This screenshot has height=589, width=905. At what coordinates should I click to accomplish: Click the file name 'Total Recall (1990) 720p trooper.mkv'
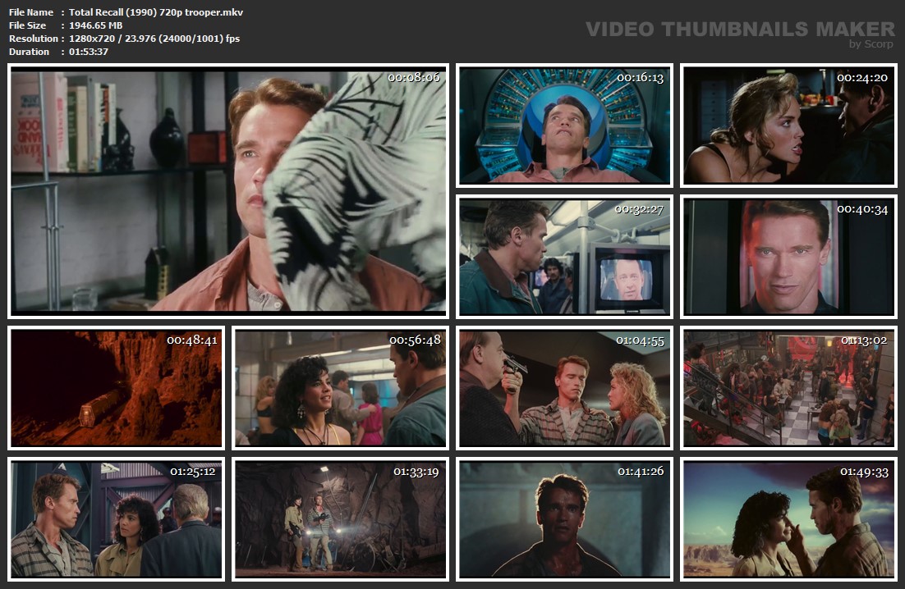(156, 12)
